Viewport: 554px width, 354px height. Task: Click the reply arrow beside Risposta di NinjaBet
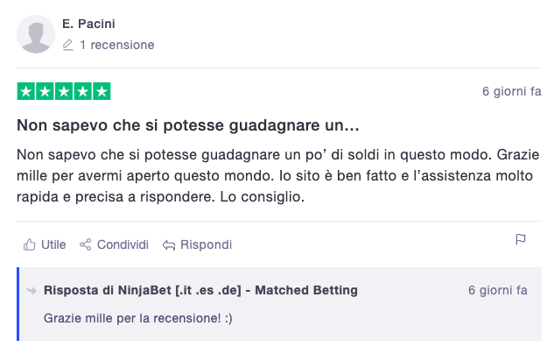(x=32, y=291)
